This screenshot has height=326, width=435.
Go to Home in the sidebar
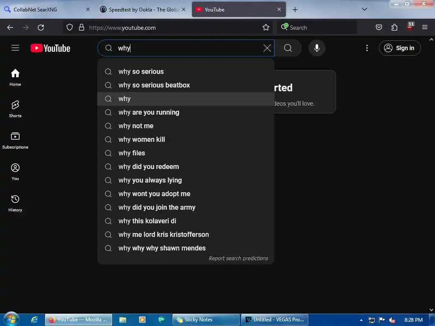tap(15, 78)
